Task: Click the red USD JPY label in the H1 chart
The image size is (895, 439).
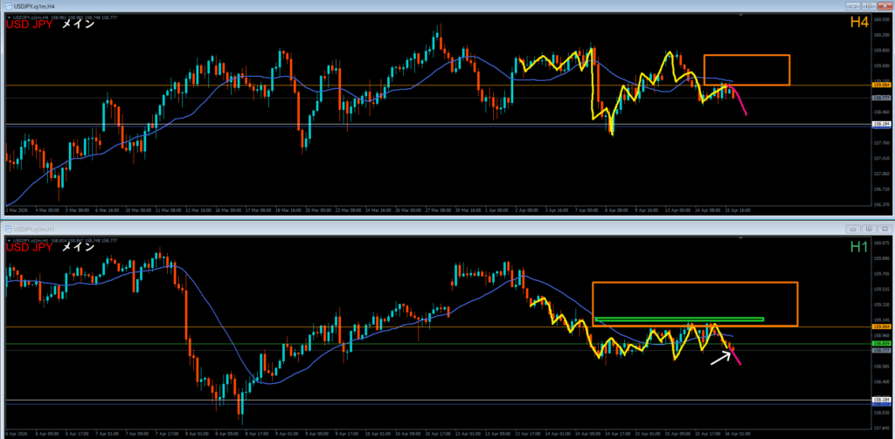Action: click(29, 248)
